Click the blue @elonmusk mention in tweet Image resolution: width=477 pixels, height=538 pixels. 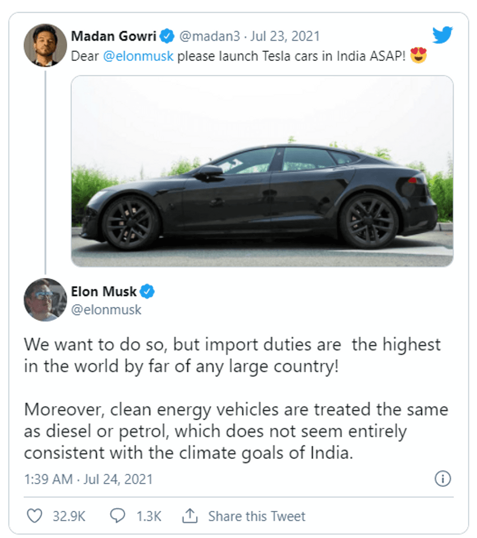138,57
